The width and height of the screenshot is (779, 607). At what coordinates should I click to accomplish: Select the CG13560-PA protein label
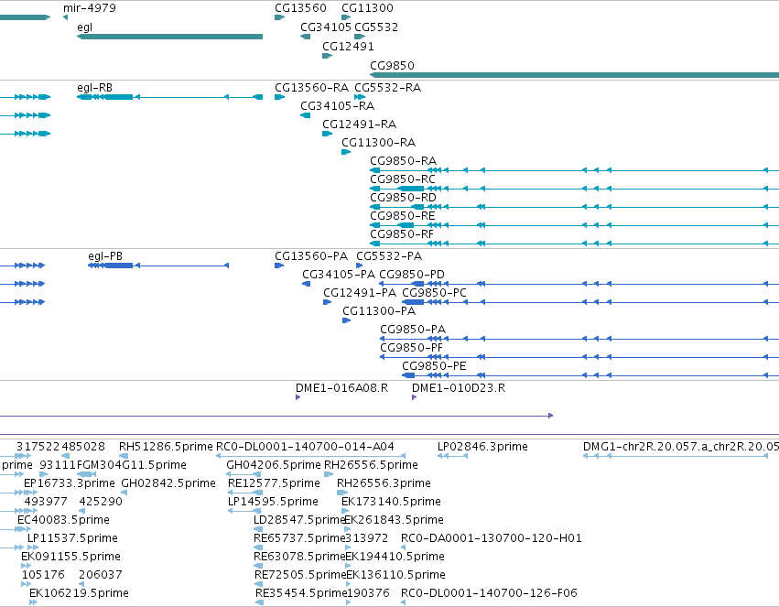coord(311,256)
